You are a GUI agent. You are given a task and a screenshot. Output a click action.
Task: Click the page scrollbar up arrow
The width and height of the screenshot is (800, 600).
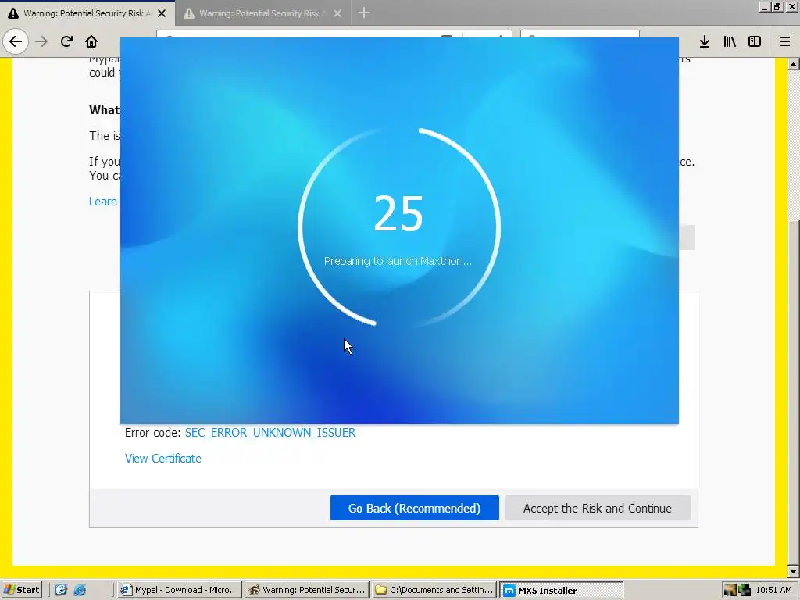click(794, 64)
